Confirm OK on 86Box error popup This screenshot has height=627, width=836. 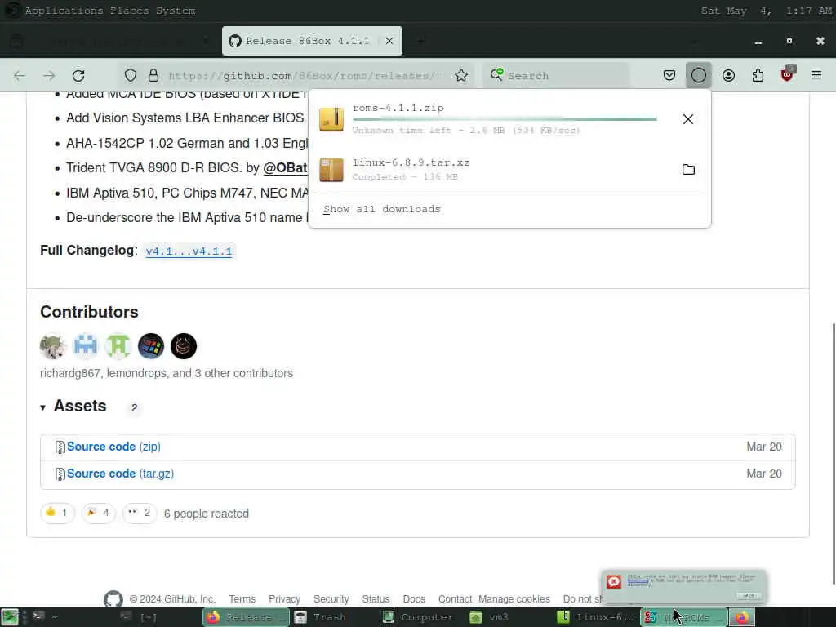(x=749, y=596)
